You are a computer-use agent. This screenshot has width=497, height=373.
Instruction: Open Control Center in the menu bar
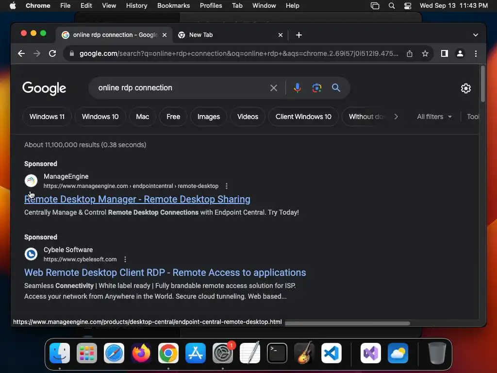[408, 6]
